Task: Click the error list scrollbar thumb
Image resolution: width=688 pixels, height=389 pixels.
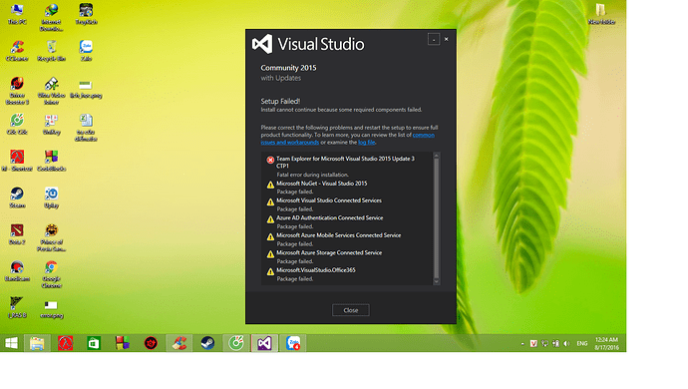Action: pyautogui.click(x=436, y=217)
